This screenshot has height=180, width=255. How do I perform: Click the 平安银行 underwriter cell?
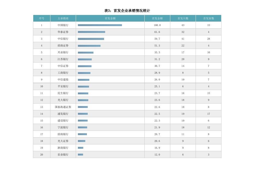(63, 86)
